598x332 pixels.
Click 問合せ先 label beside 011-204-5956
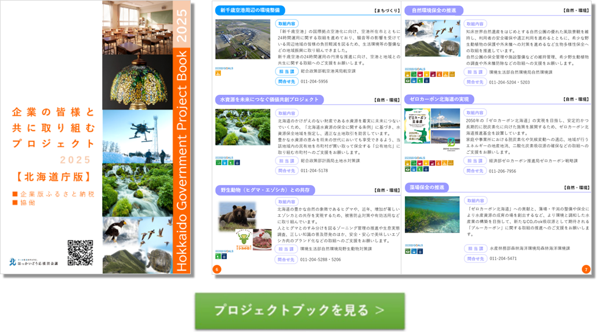click(287, 82)
